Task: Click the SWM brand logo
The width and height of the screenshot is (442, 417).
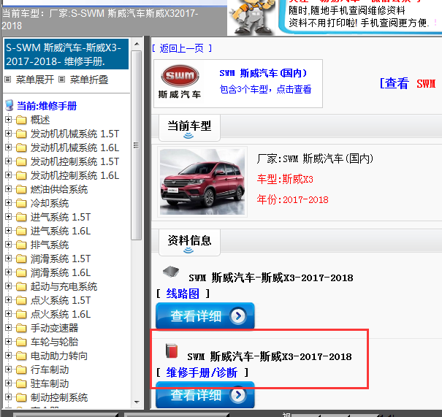Action: click(180, 82)
